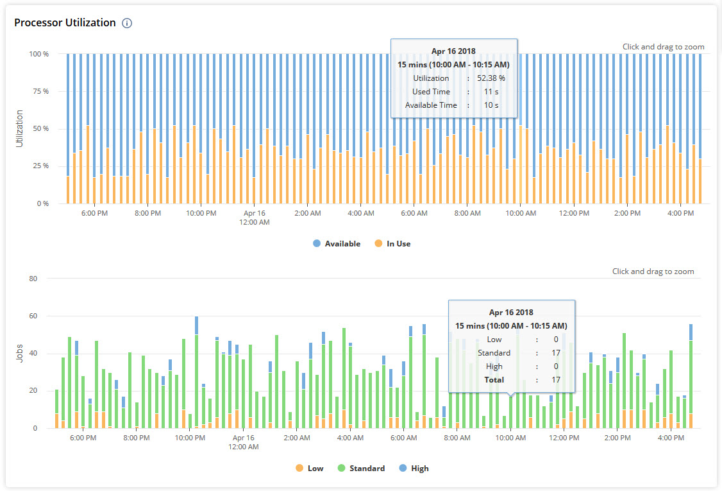
Task: Click the 60 value on the Jobs axis
Action: [33, 316]
